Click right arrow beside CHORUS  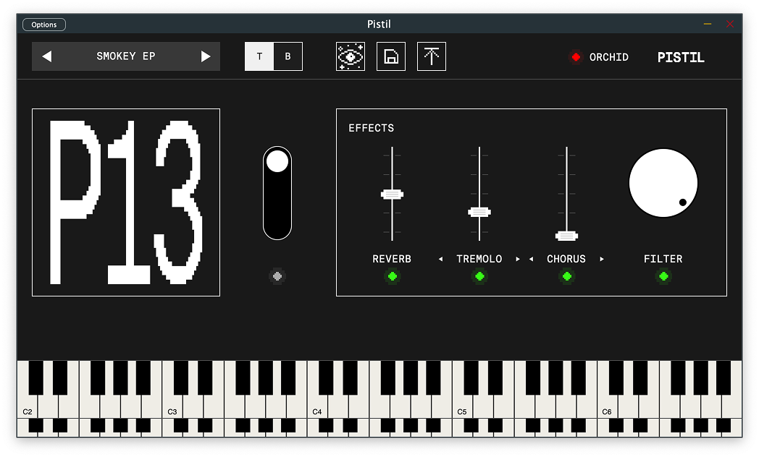click(602, 260)
